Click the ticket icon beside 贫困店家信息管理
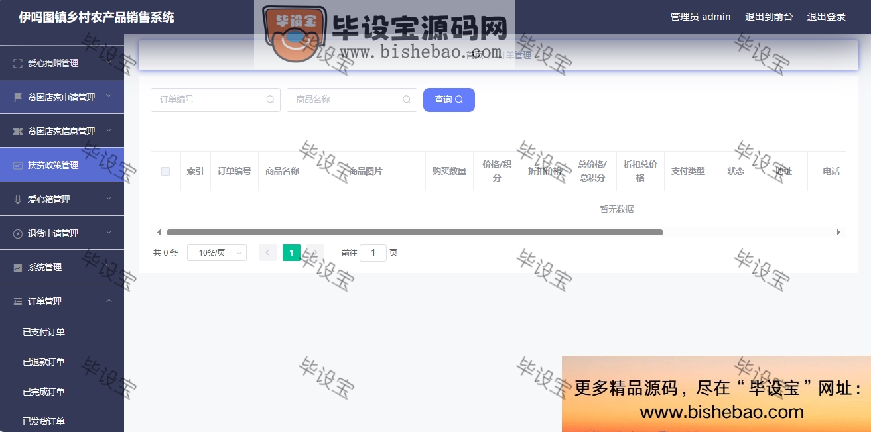The height and width of the screenshot is (432, 871). (18, 131)
